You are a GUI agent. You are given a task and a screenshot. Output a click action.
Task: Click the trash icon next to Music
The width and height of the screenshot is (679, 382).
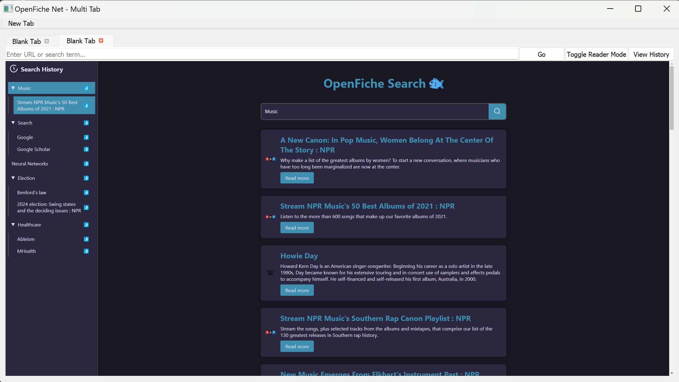86,88
